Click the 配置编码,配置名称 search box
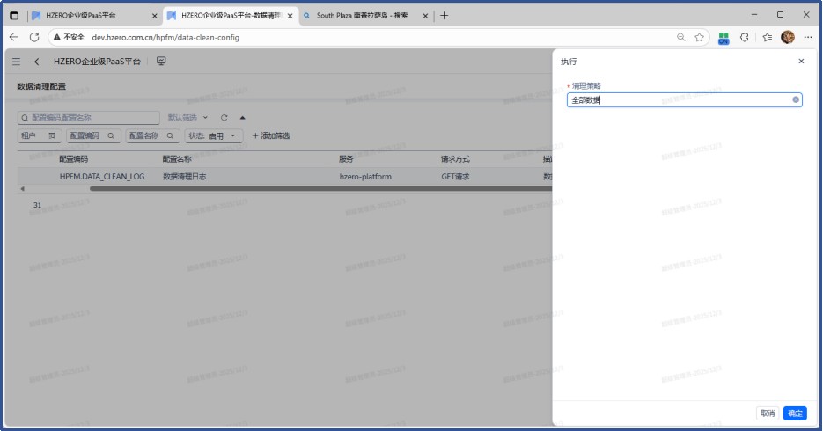Image resolution: width=823 pixels, height=431 pixels. point(88,117)
